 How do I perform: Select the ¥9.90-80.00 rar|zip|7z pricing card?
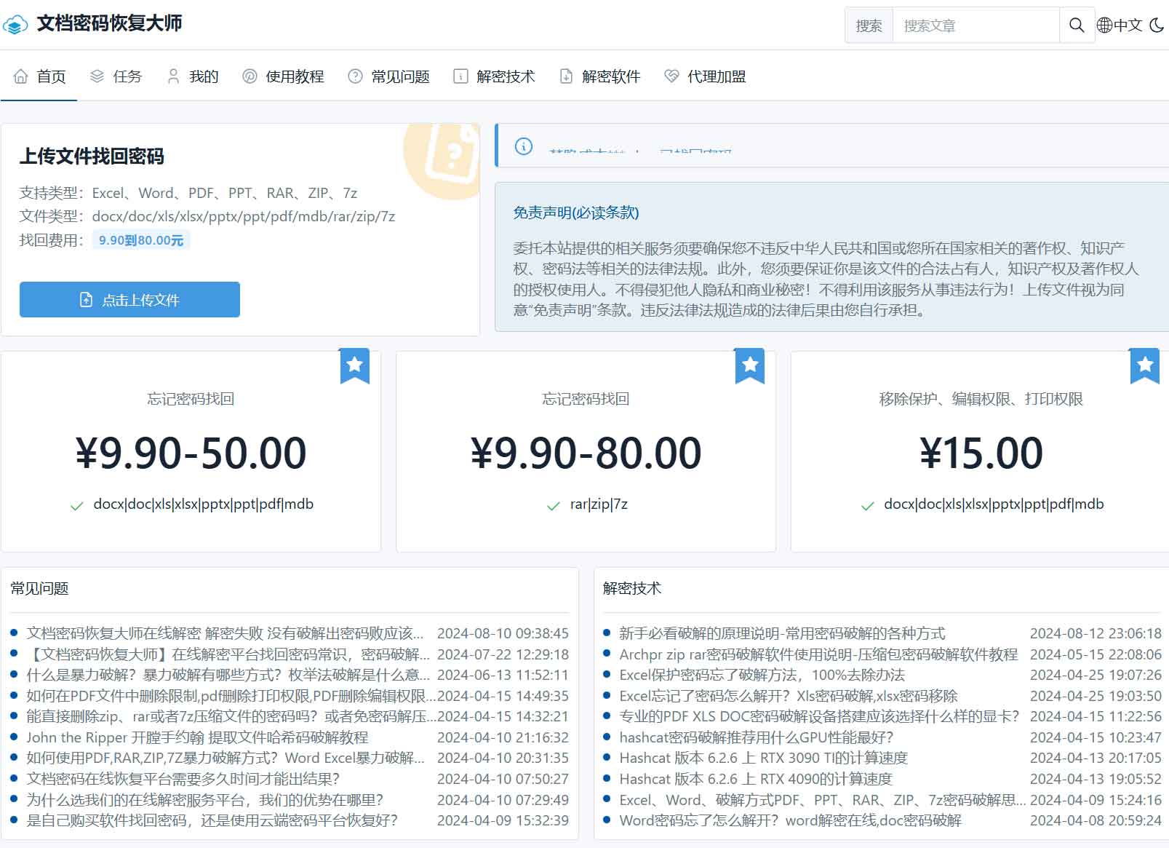[586, 452]
